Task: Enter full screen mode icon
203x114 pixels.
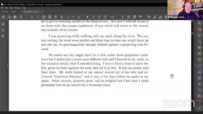Action: click(x=134, y=17)
